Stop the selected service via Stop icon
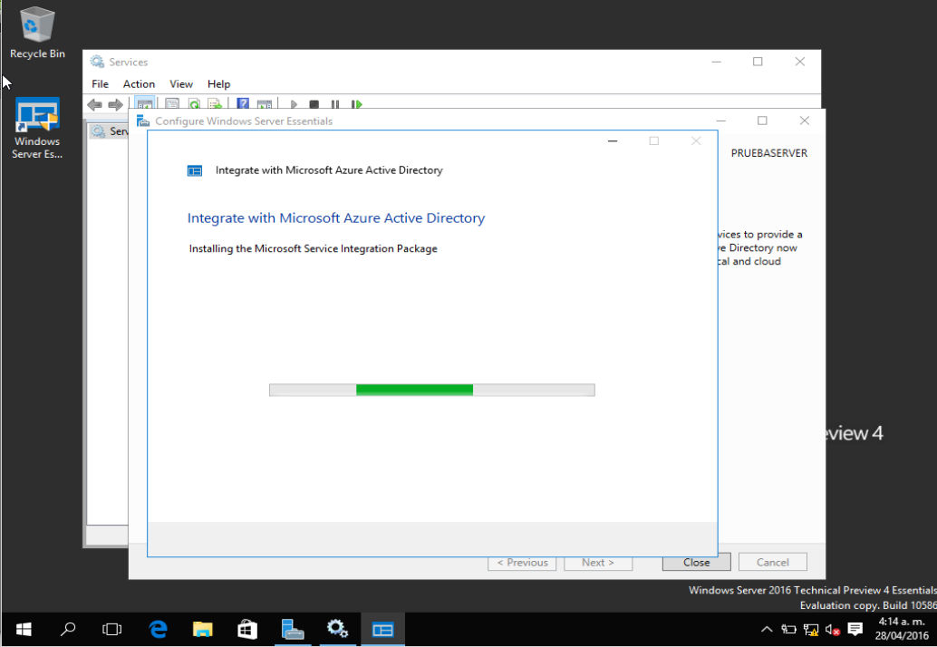This screenshot has height=647, width=937. point(313,104)
